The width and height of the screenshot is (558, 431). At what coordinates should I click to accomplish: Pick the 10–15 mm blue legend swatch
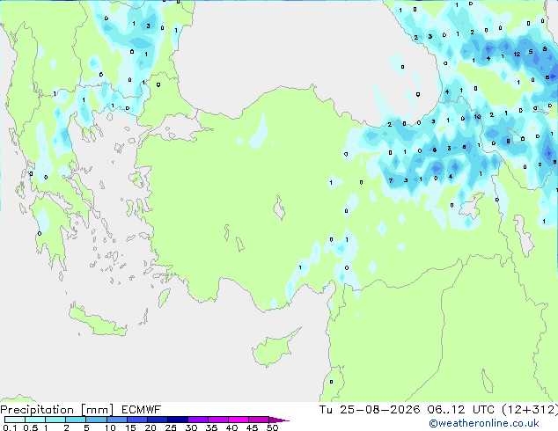117,420
